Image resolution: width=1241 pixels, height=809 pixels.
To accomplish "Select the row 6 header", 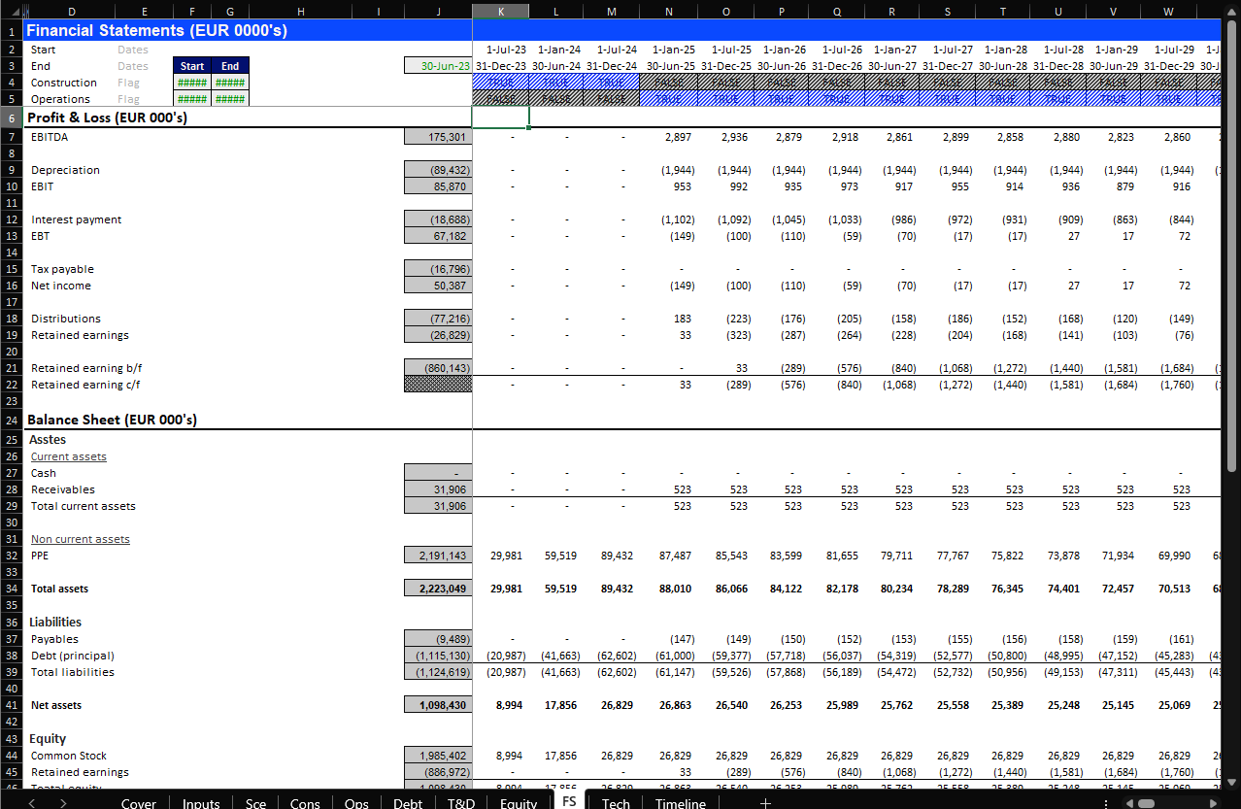I will click(x=11, y=117).
